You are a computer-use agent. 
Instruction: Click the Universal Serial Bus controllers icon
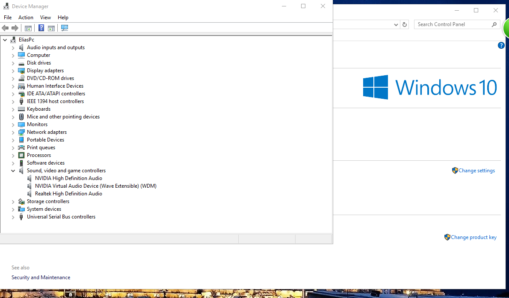click(x=21, y=217)
